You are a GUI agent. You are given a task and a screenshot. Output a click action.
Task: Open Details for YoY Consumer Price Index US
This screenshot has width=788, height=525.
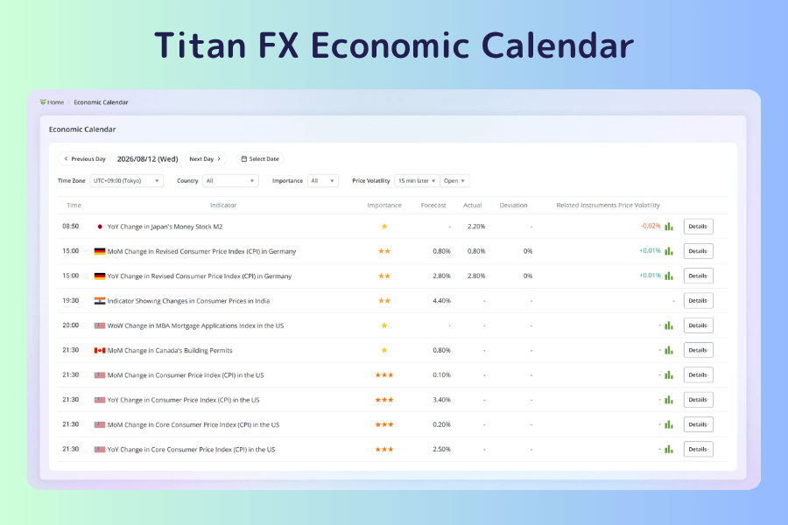tap(698, 400)
